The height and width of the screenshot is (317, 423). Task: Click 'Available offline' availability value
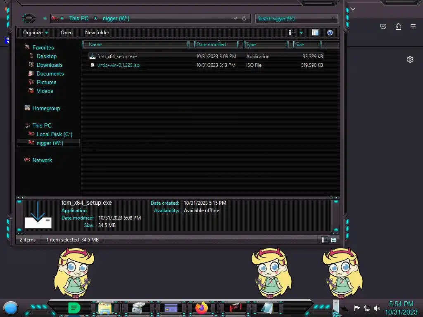[x=201, y=211]
